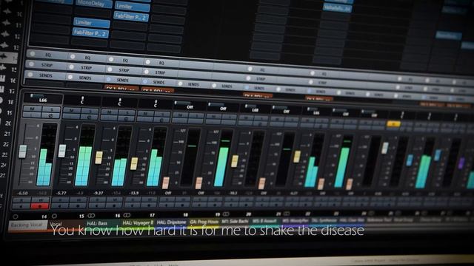Click the HAL: Voyager B fader handle
Image resolution: width=474 pixels, height=266 pixels.
point(134,163)
